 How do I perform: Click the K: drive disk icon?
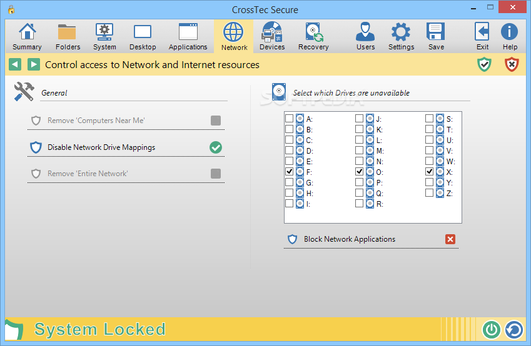click(x=370, y=129)
